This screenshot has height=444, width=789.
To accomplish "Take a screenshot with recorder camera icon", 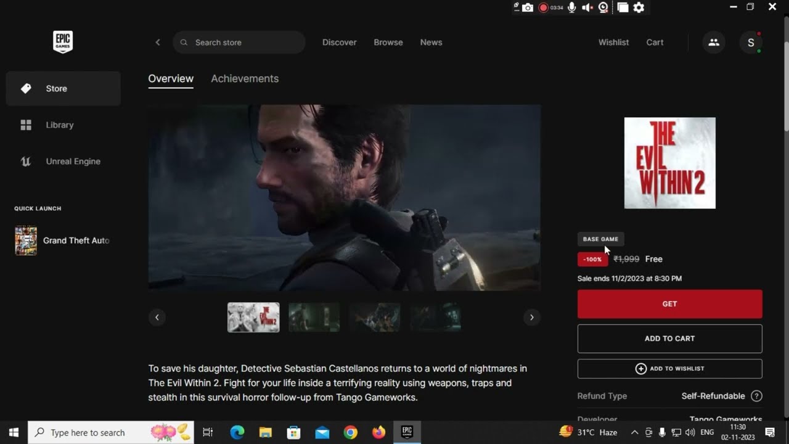I will point(528,7).
